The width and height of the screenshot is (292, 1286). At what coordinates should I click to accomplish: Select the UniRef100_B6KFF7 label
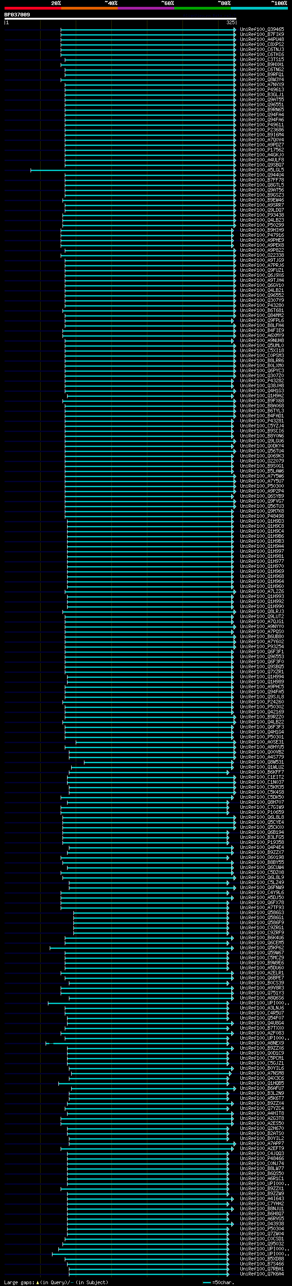262,772
